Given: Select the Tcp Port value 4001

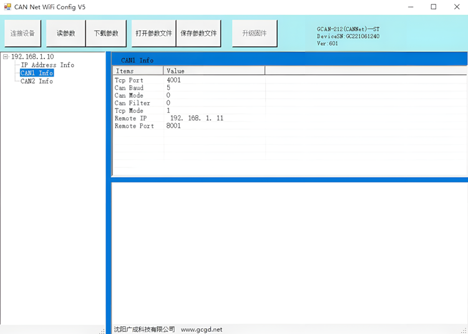Looking at the screenshot, I should (x=174, y=80).
